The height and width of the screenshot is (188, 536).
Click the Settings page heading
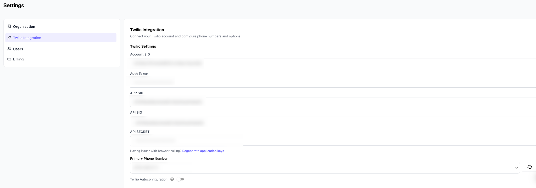14,5
